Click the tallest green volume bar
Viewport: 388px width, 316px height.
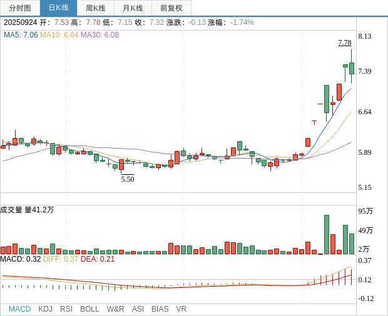pyautogui.click(x=327, y=235)
